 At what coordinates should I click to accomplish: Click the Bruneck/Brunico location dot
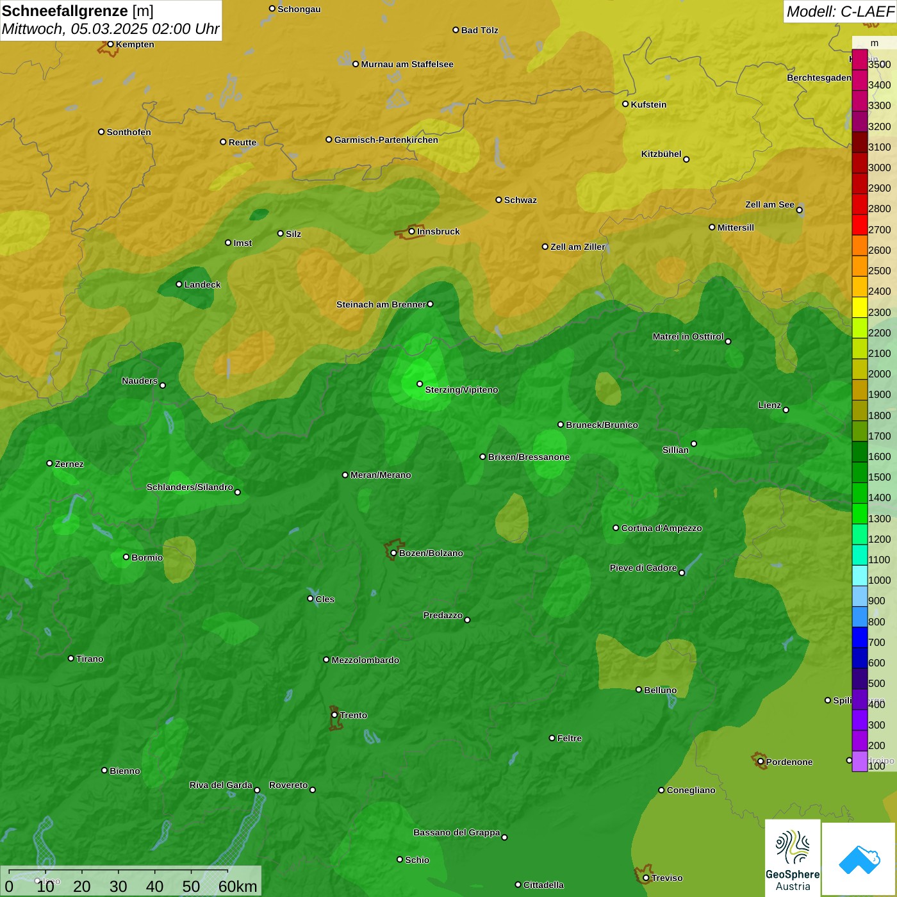tap(561, 424)
